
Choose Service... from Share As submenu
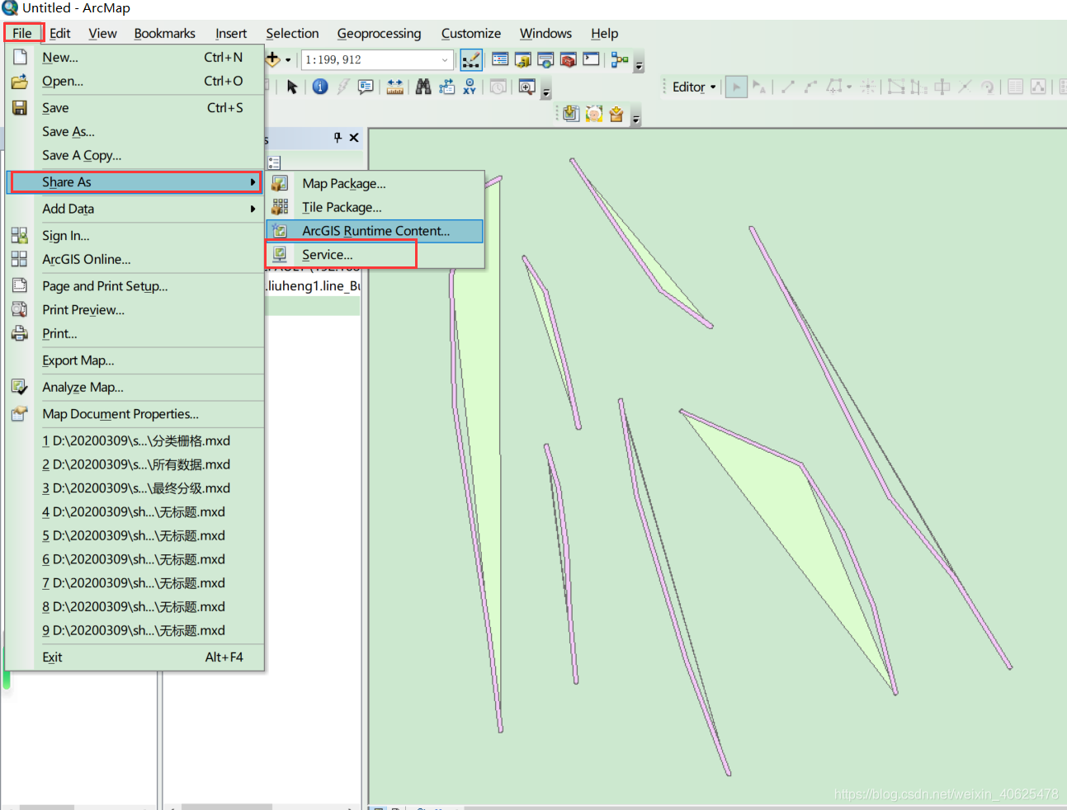pyautogui.click(x=375, y=255)
